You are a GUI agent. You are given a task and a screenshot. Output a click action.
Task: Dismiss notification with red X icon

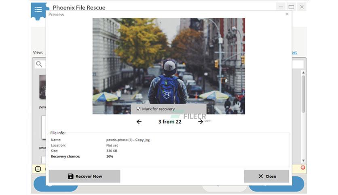coord(303,168)
